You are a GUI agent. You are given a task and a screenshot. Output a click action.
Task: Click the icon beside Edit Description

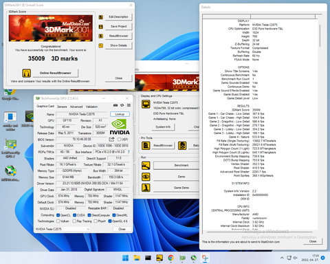tap(100, 17)
